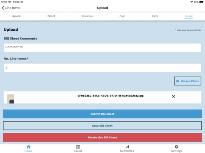Open Settings gear in bottom bar
Viewport: 205px width, 153px height.
(176, 149)
